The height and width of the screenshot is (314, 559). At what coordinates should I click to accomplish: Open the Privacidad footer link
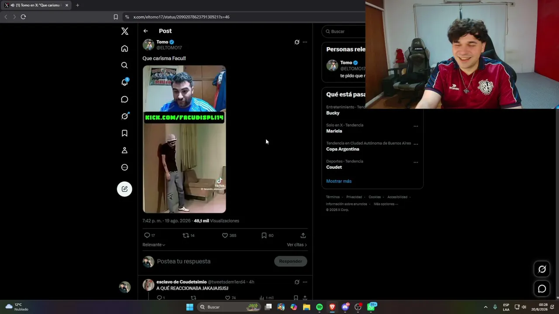354,197
